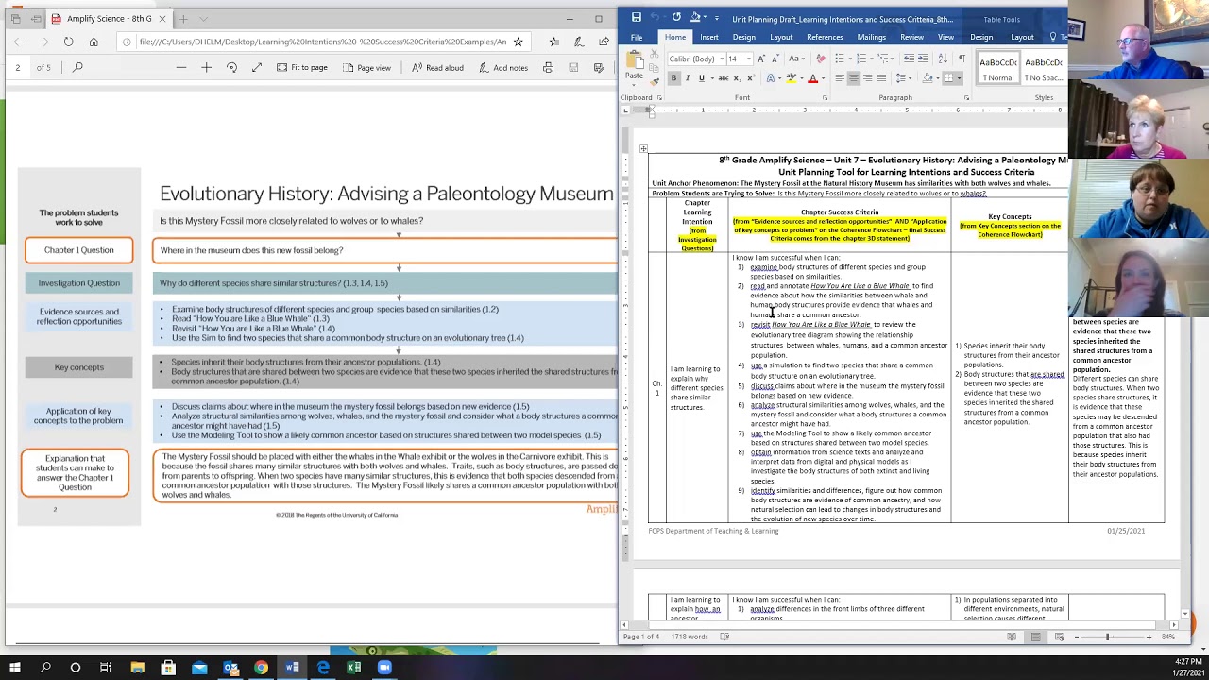Click the Redo/Repeat button in Word

676,18
